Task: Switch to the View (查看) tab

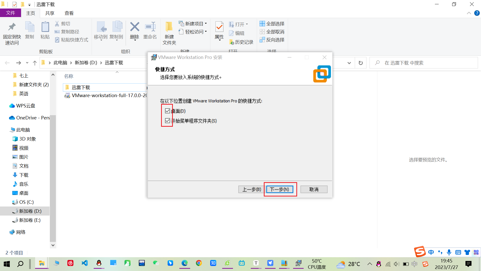Action: pos(69,13)
